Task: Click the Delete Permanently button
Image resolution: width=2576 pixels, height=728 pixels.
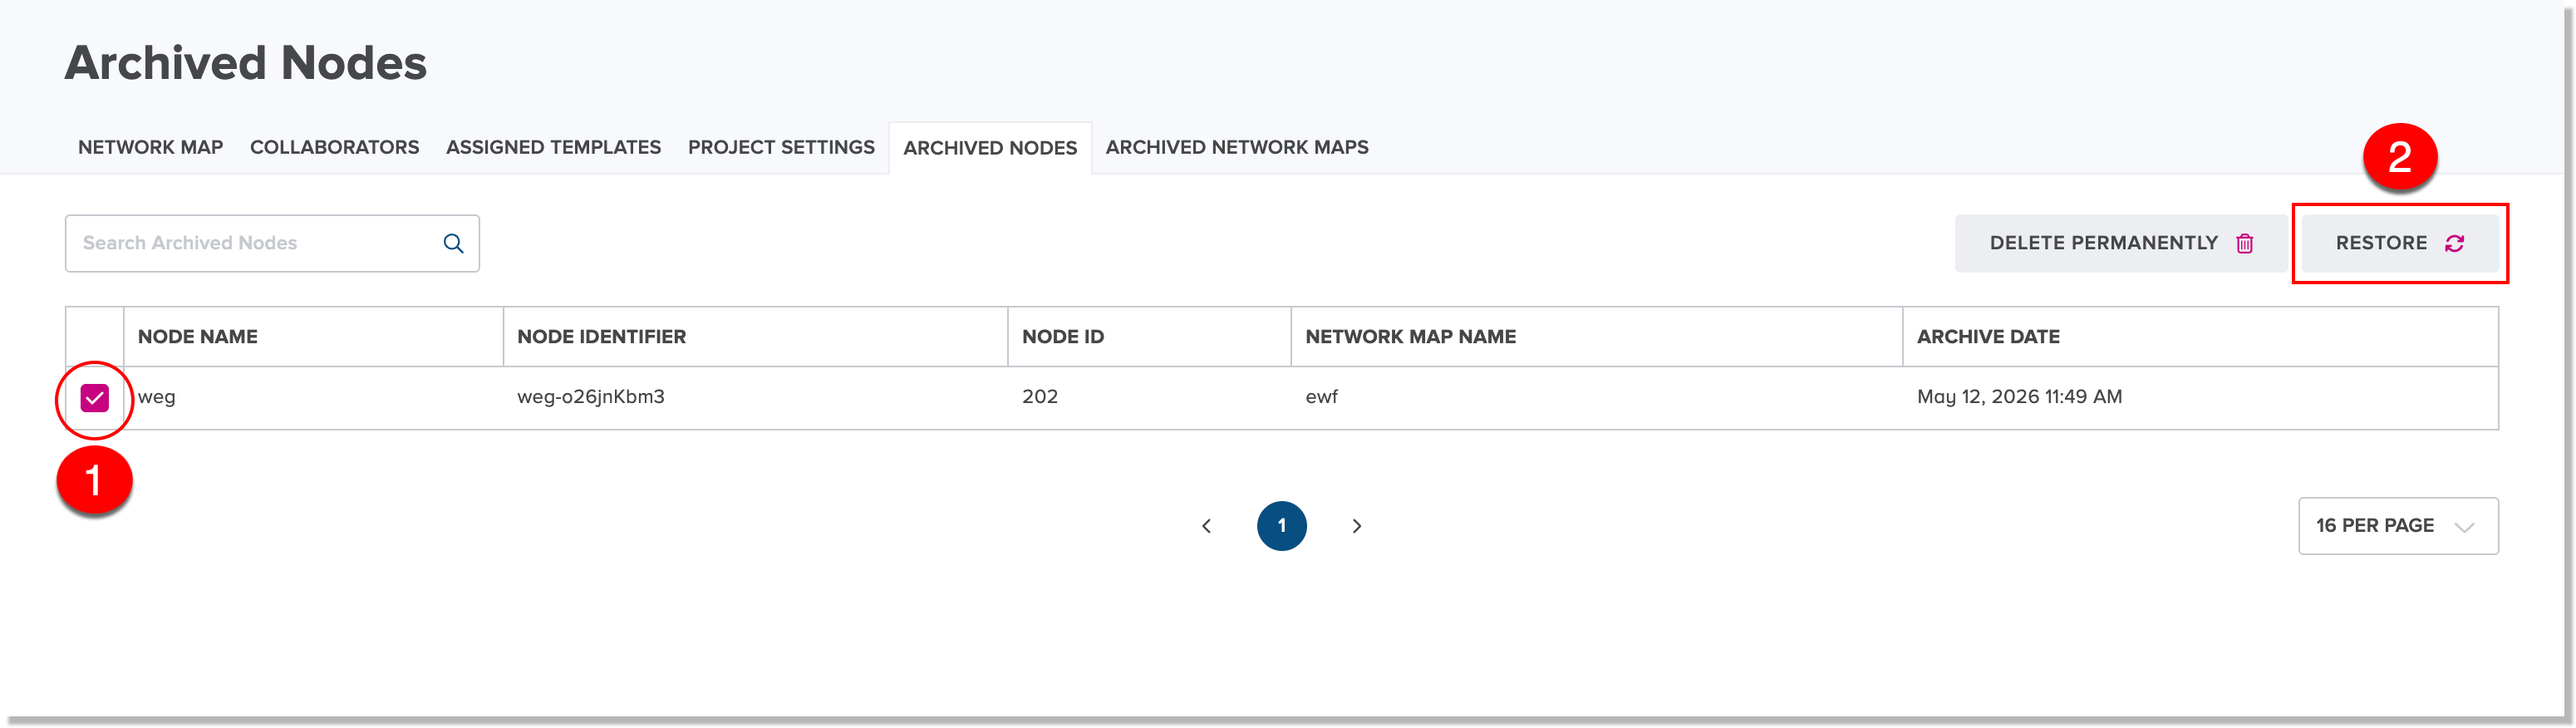Action: point(2122,243)
